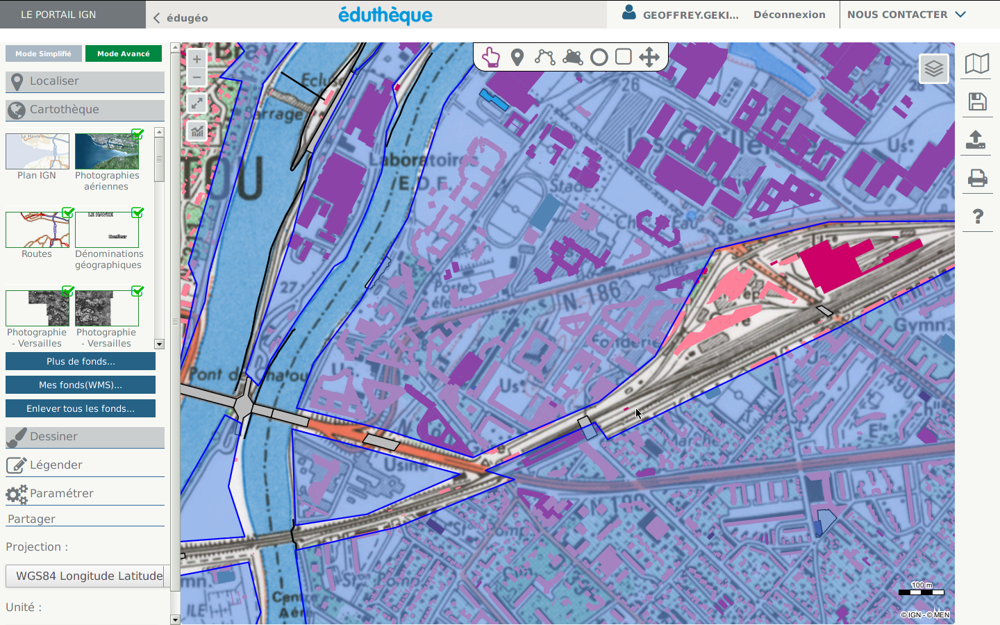The image size is (1000, 625).
Task: Expand the Localiser panel
Action: click(x=85, y=81)
